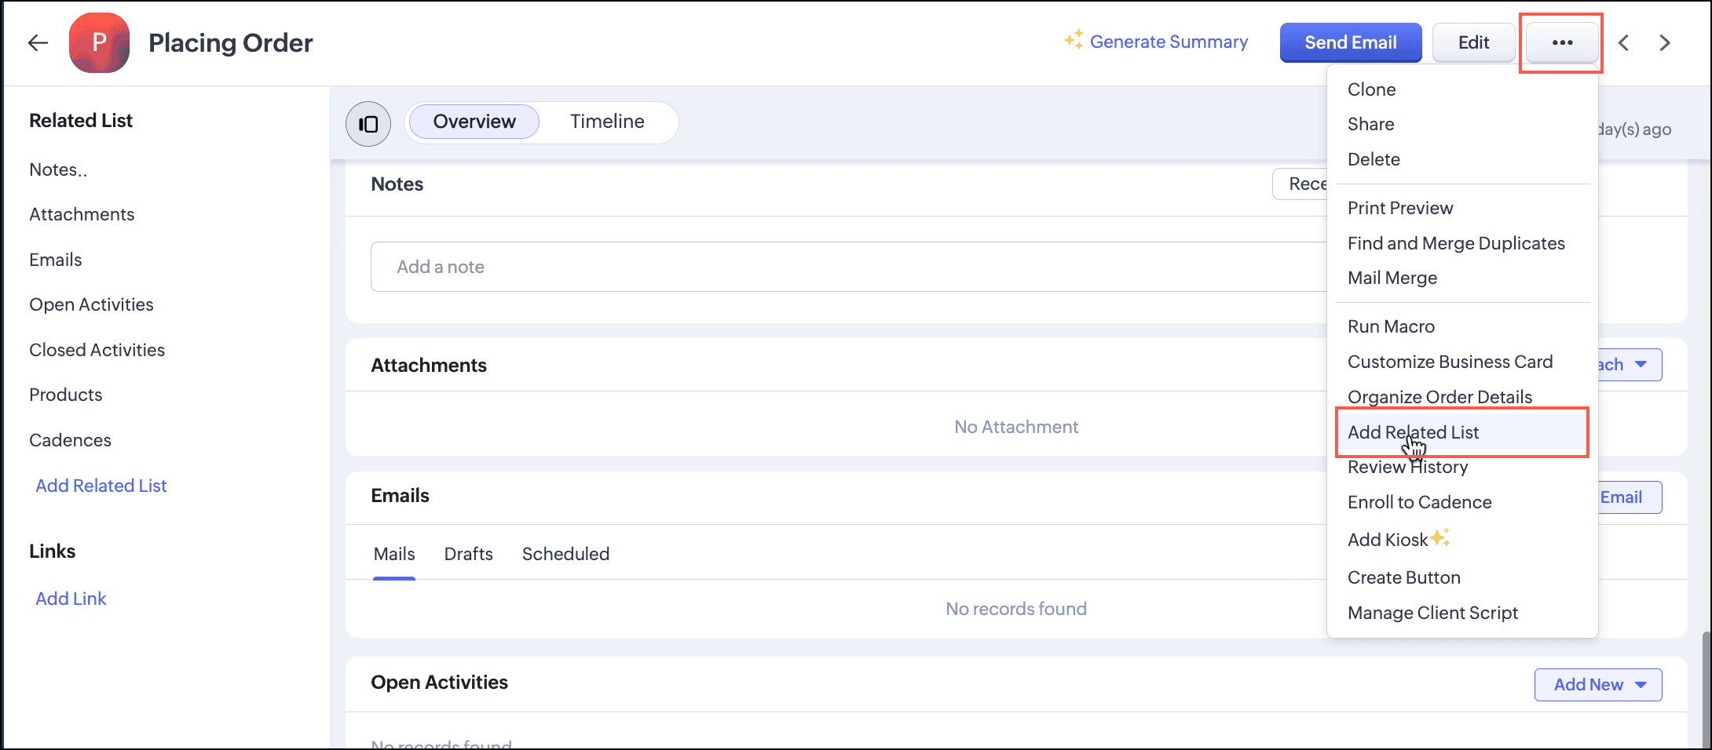The image size is (1712, 750).
Task: Click the Add Link link in sidebar
Action: coord(71,599)
